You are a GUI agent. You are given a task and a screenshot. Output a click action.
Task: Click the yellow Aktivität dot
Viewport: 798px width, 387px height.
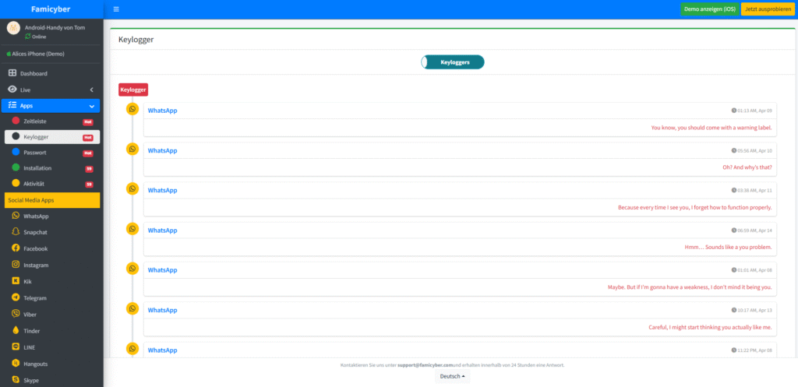click(16, 184)
